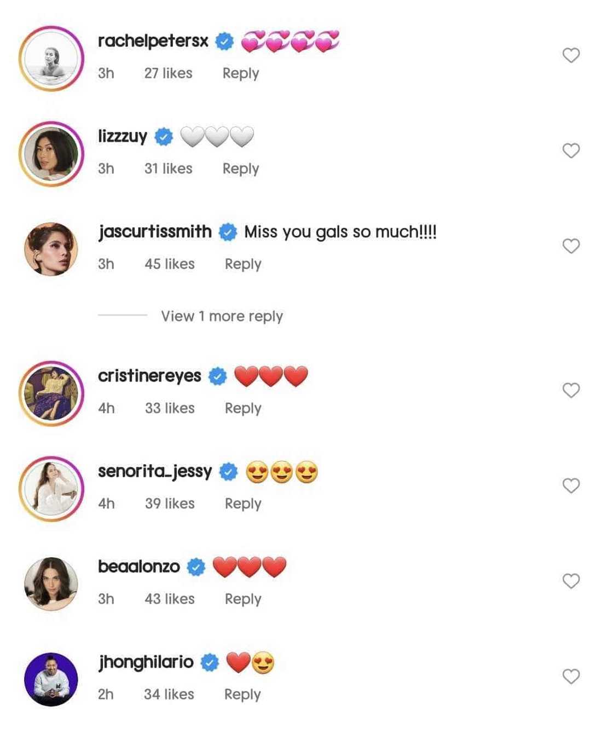Visit the cristinereyes profile via username
The width and height of the screenshot is (613, 729).
tap(149, 376)
